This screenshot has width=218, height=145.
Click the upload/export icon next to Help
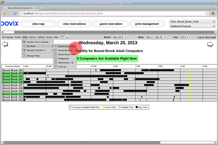point(62,37)
